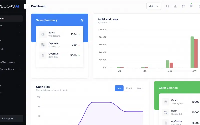Click the Bank row icon in Cash Balance
The height and width of the screenshot is (125, 200).
point(165,112)
